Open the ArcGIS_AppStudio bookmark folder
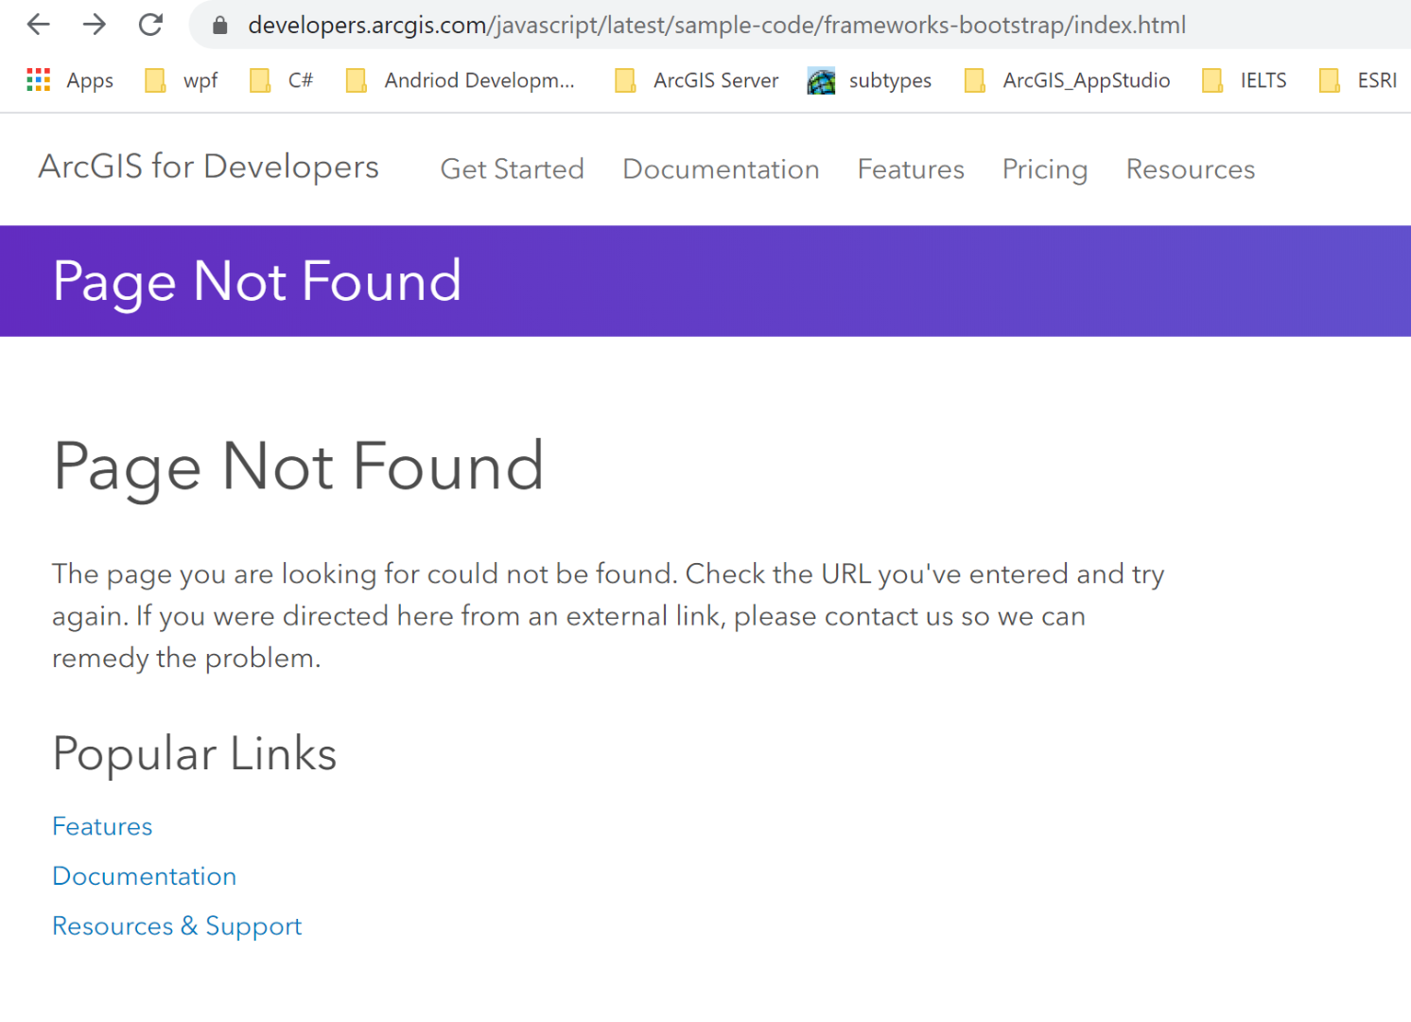Image resolution: width=1411 pixels, height=1022 pixels. point(1068,80)
